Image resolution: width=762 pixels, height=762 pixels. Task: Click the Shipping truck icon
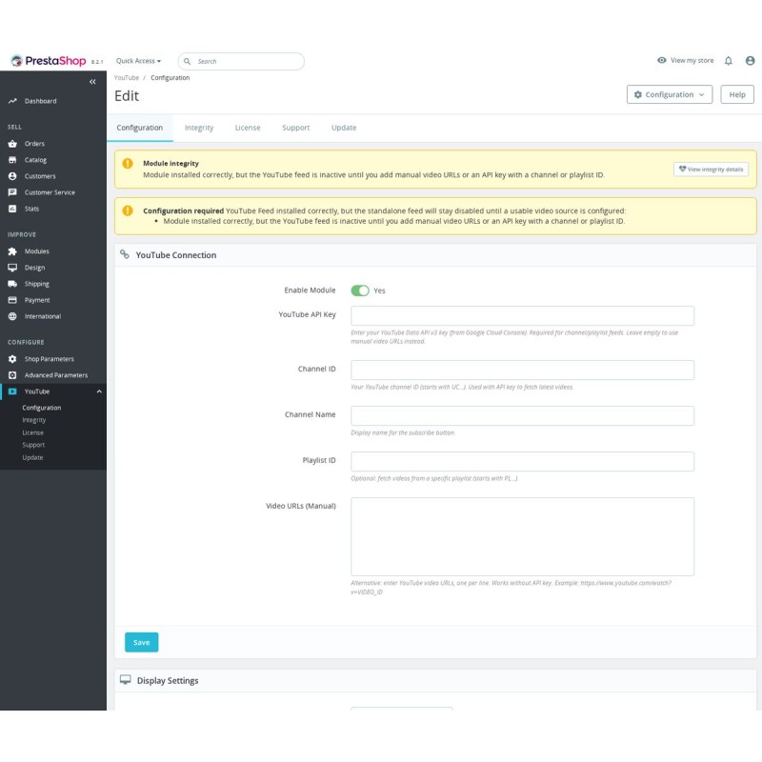tap(12, 284)
